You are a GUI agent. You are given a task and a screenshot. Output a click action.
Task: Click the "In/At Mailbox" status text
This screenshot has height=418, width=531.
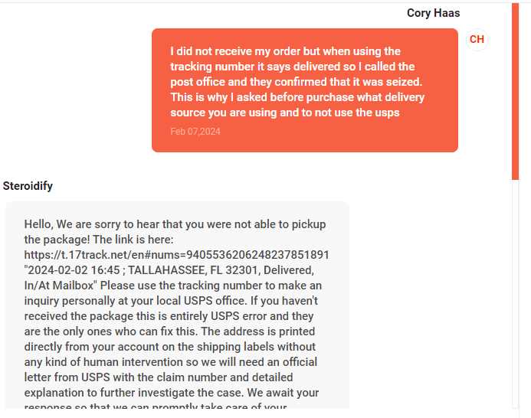point(61,285)
